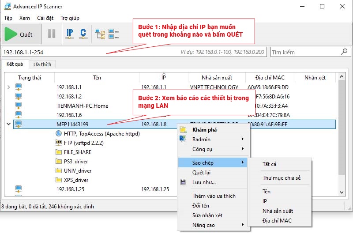Click the pause scan icon
Screen dimensions: 353x234
point(52,34)
